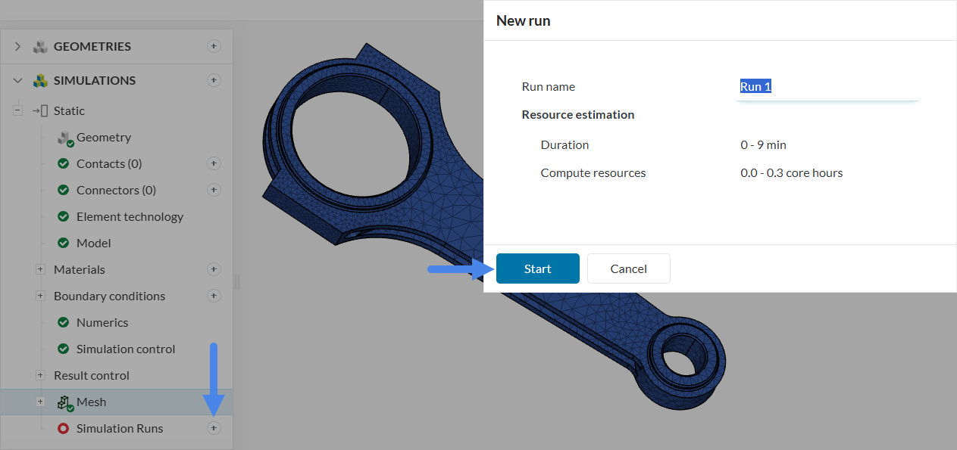The width and height of the screenshot is (957, 450).
Task: Start the new simulation run
Action: point(537,268)
